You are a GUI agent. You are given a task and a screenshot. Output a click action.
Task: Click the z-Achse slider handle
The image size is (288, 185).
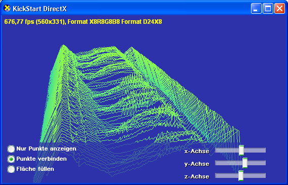(241, 176)
